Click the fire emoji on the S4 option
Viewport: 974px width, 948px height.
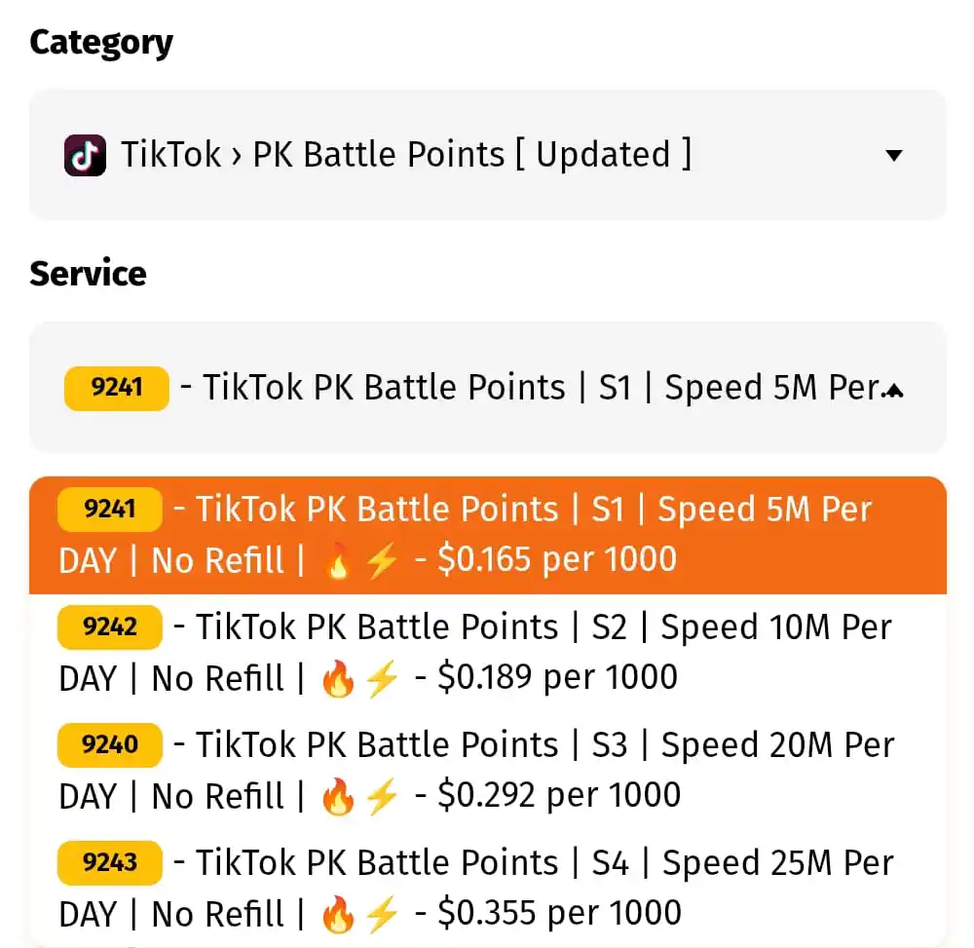(x=338, y=915)
